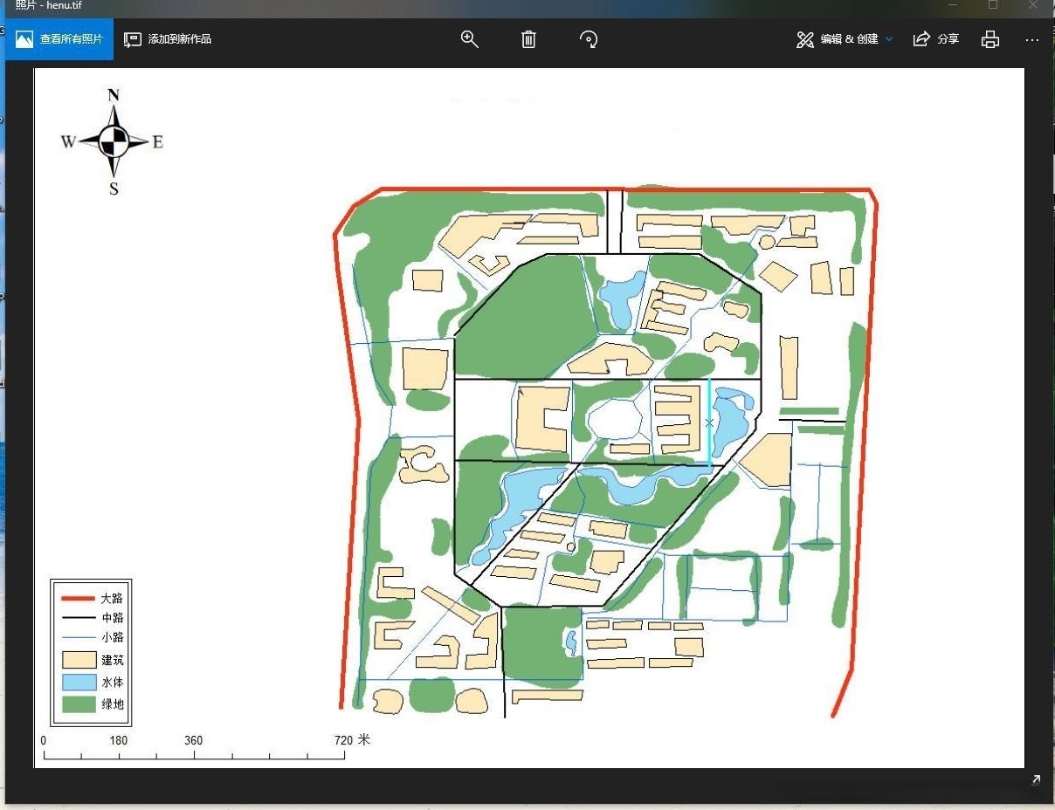Open 编辑 & 创建 dropdown
This screenshot has width=1055, height=810.
click(845, 39)
